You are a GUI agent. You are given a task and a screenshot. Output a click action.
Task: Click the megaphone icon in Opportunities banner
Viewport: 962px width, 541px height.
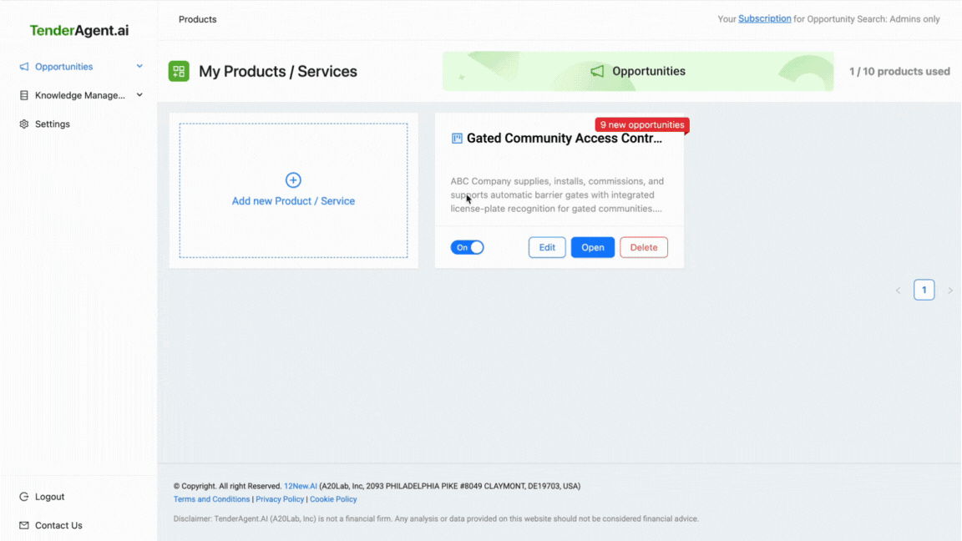597,72
